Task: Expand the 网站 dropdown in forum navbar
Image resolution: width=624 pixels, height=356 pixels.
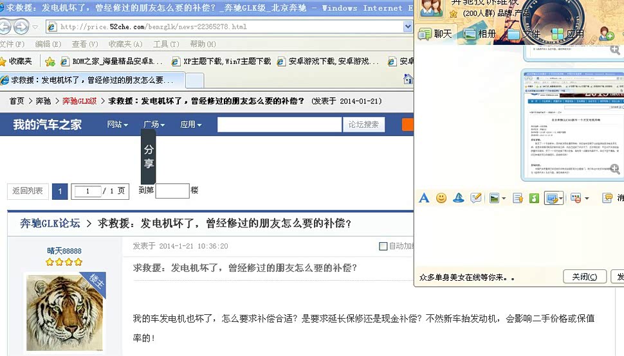Action: pos(117,125)
